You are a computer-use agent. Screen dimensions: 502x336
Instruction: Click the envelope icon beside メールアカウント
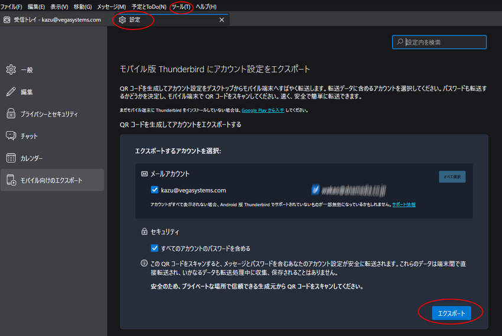(x=144, y=174)
